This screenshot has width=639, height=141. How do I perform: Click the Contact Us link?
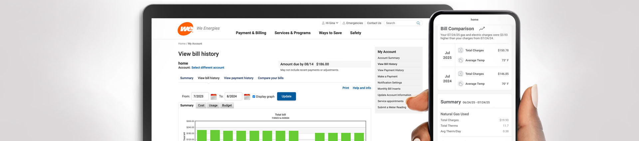point(374,23)
